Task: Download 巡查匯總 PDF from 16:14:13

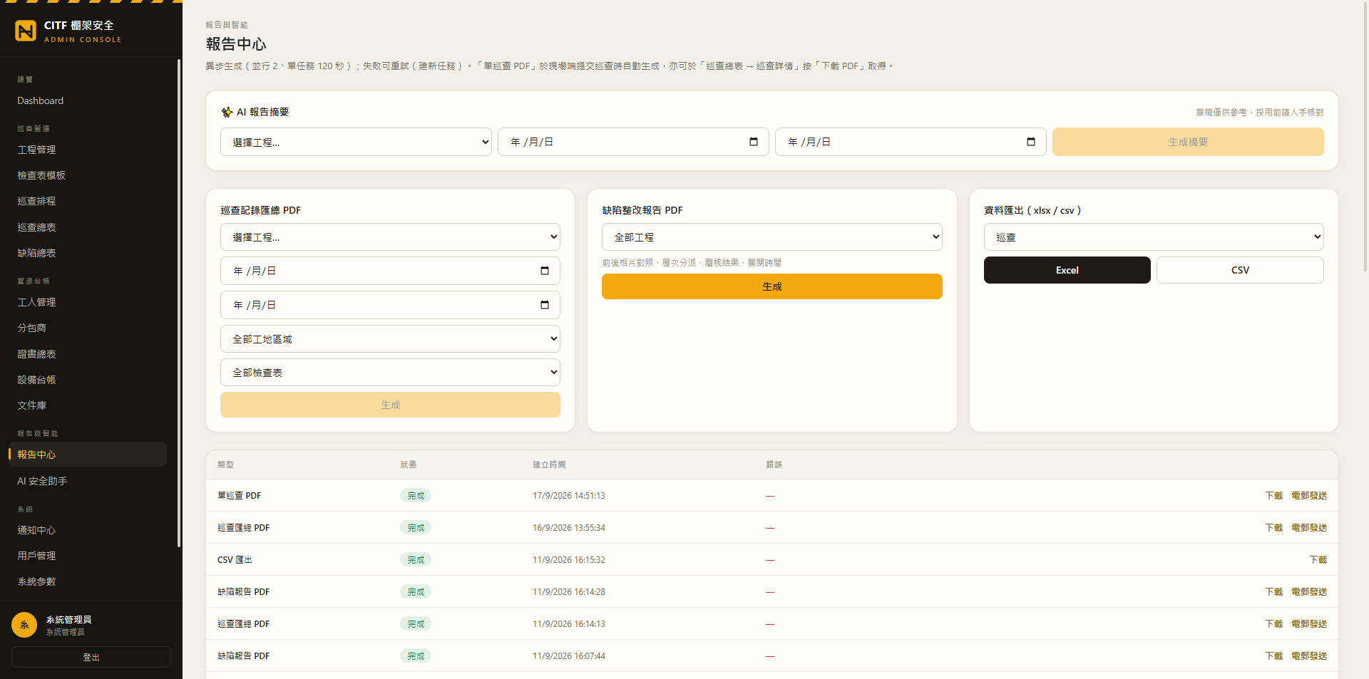Action: [x=1273, y=623]
